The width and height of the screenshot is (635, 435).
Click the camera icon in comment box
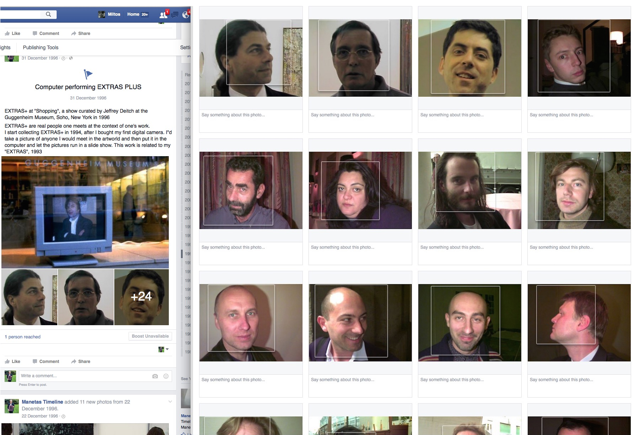(155, 376)
